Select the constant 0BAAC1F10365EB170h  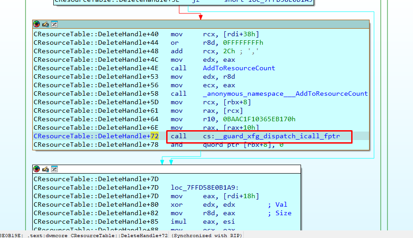coord(259,119)
